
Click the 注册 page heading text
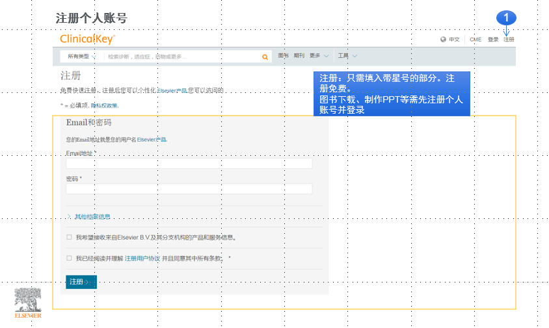[x=71, y=75]
